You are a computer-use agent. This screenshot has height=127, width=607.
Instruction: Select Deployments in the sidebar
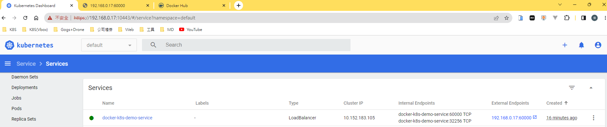point(25,87)
